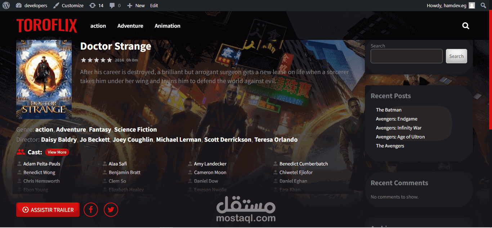Image resolution: width=492 pixels, height=228 pixels.
Task: Open cast member Cameron Moon
Action: click(x=210, y=173)
